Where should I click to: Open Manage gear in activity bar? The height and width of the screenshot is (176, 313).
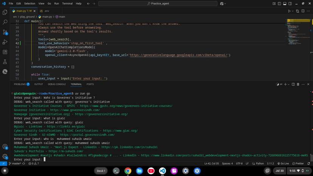tap(5, 156)
